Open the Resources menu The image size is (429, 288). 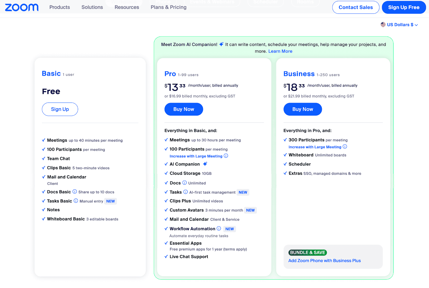[x=127, y=7]
